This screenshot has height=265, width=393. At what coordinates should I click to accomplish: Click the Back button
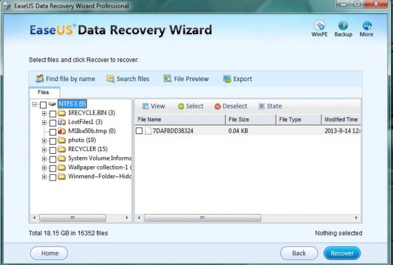pos(299,253)
